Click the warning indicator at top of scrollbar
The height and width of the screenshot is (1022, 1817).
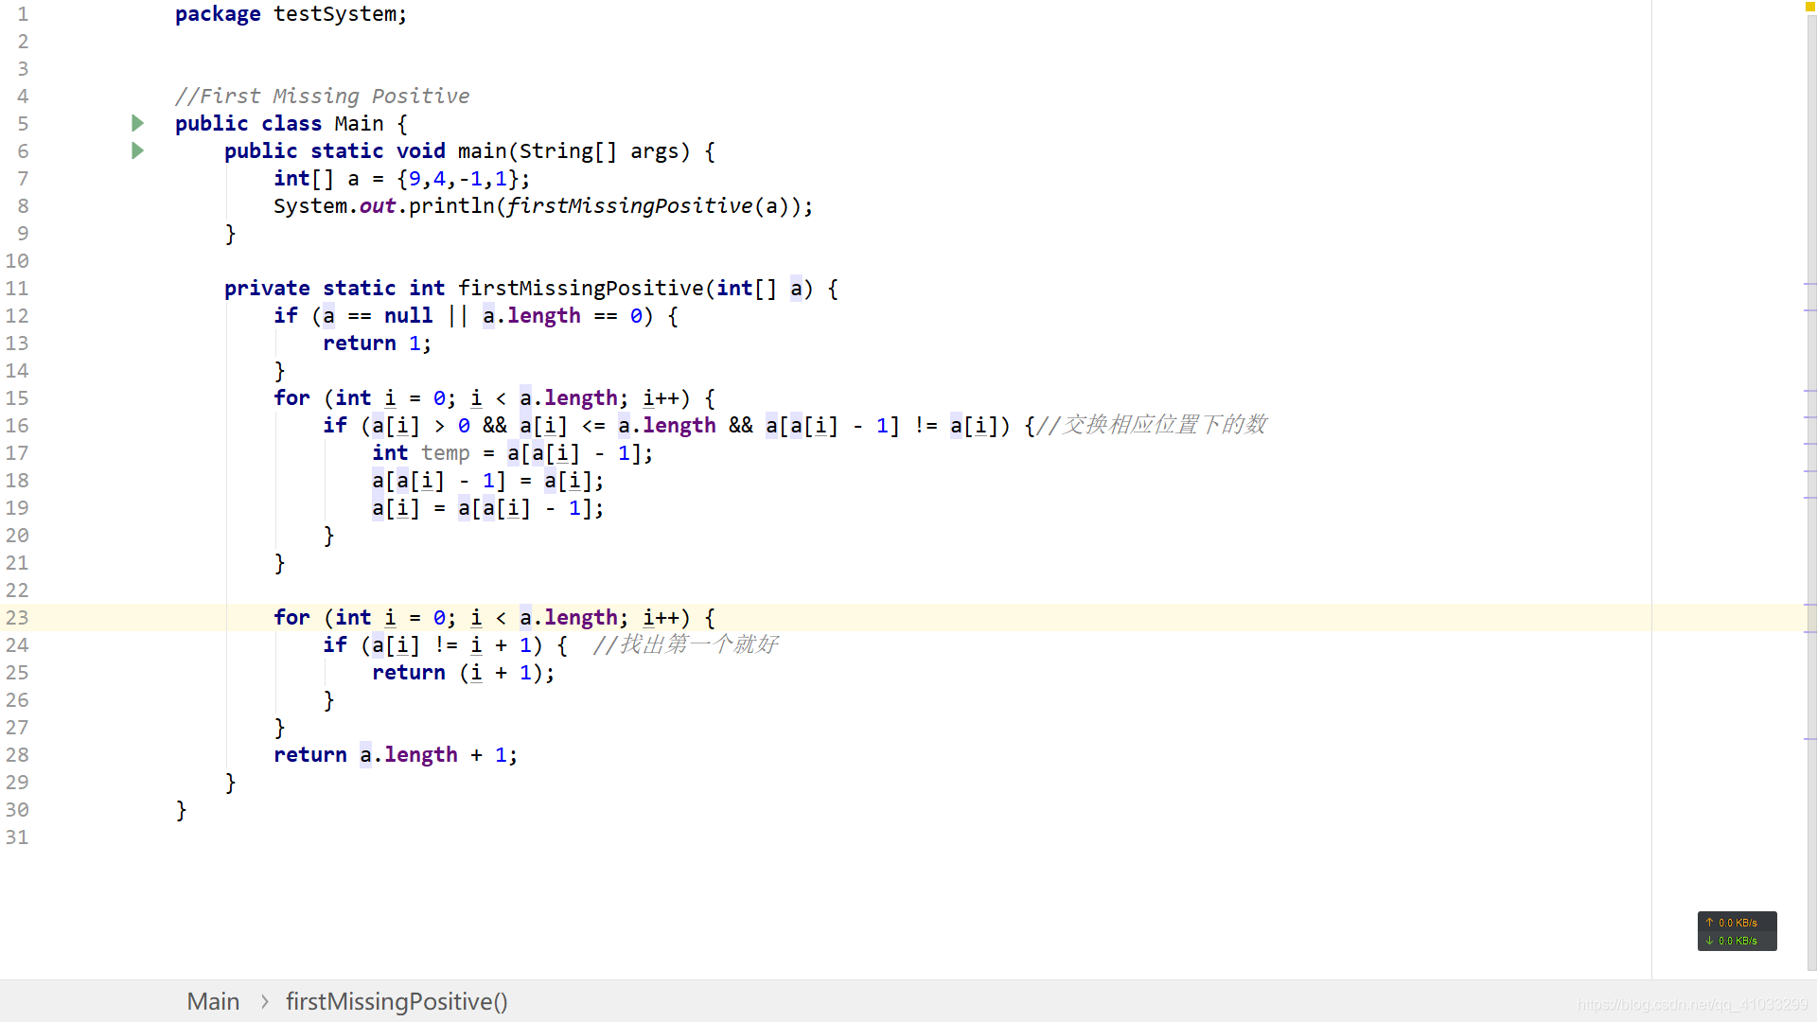1809,7
